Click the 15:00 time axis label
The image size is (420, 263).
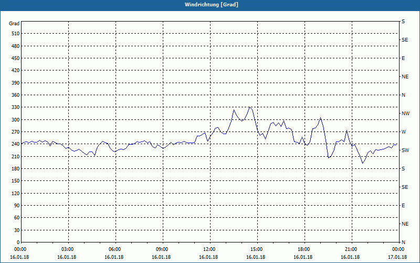point(257,249)
